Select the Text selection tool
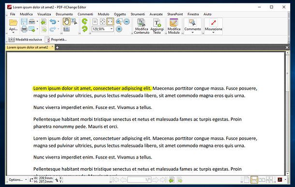Screen dimensions: 295x187 click(x=74, y=22)
